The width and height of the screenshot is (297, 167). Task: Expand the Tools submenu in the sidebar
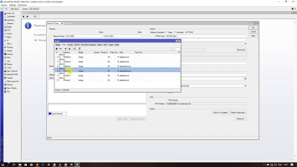19,68
